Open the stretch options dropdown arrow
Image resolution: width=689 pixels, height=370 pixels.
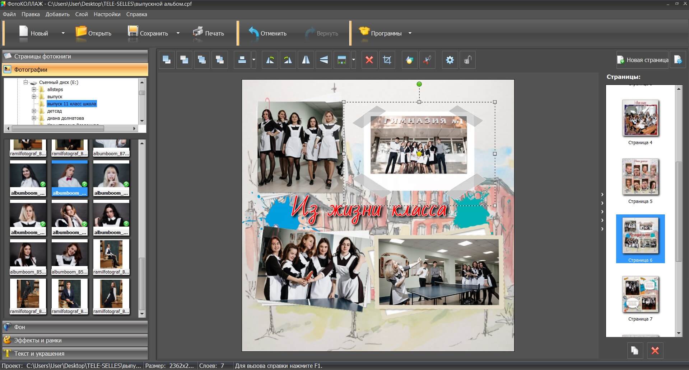(x=354, y=60)
